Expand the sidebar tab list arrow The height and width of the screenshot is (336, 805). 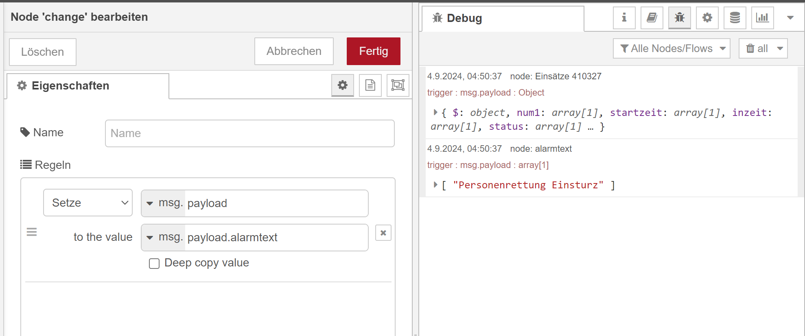(790, 18)
